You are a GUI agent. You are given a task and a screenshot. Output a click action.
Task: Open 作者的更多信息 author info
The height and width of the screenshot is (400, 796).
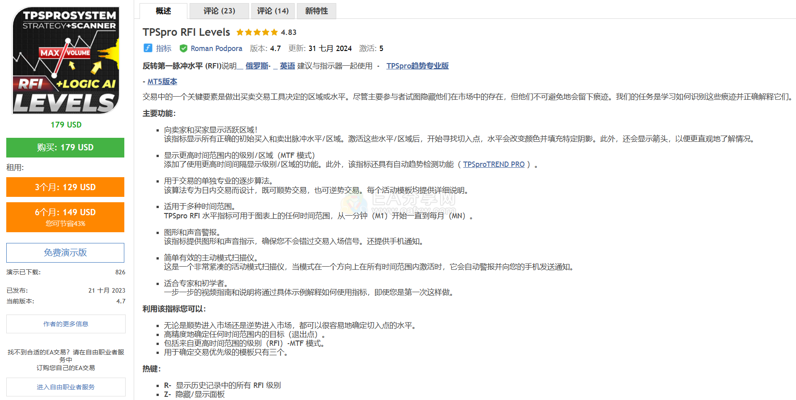[x=66, y=324]
